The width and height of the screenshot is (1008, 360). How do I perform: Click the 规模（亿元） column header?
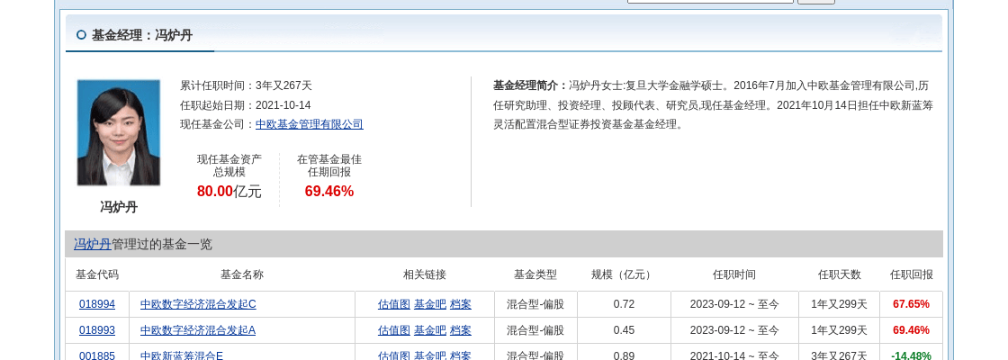[624, 274]
